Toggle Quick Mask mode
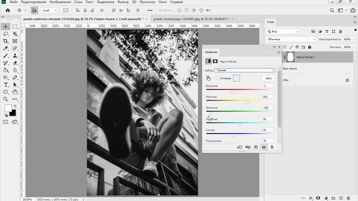The width and height of the screenshot is (358, 201). (6, 122)
